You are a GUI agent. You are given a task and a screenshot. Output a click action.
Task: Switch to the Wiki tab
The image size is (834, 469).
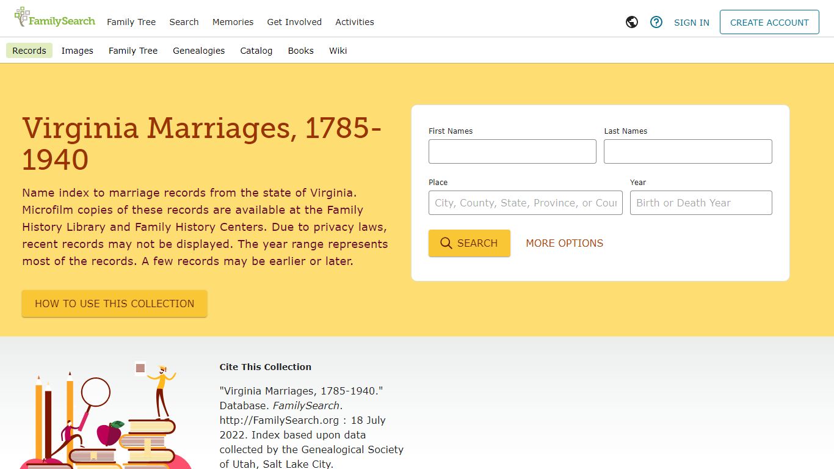tap(338, 51)
